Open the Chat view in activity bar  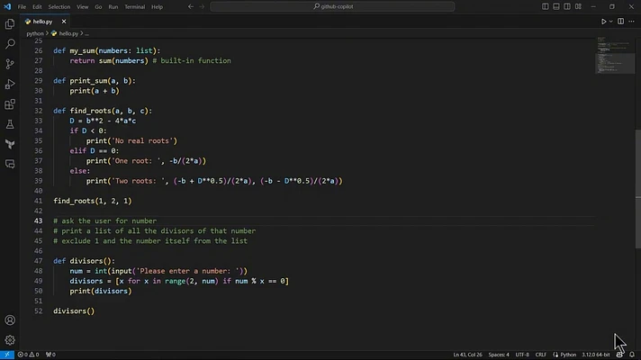click(x=10, y=165)
